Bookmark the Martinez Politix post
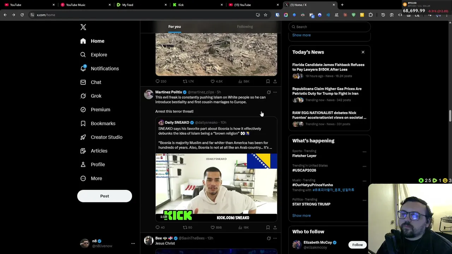The image size is (452, 254). 268,228
